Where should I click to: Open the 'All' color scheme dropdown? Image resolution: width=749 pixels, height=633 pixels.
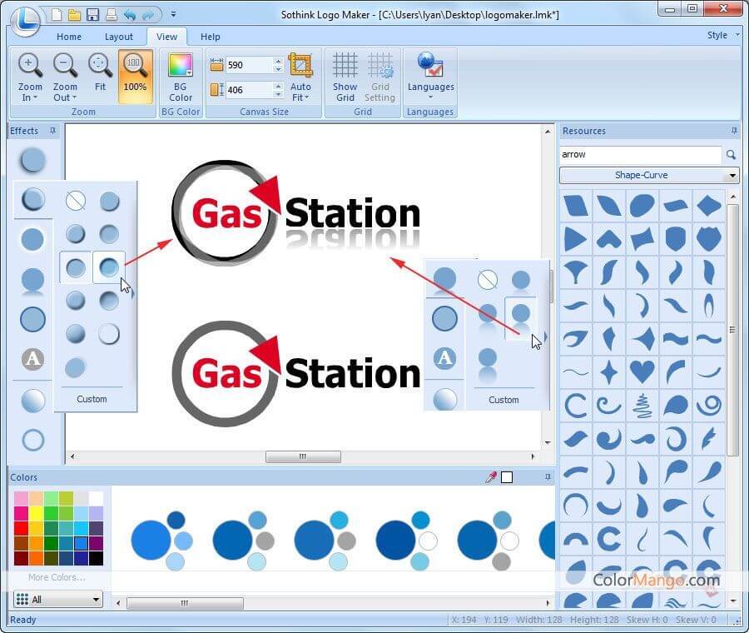pyautogui.click(x=57, y=599)
